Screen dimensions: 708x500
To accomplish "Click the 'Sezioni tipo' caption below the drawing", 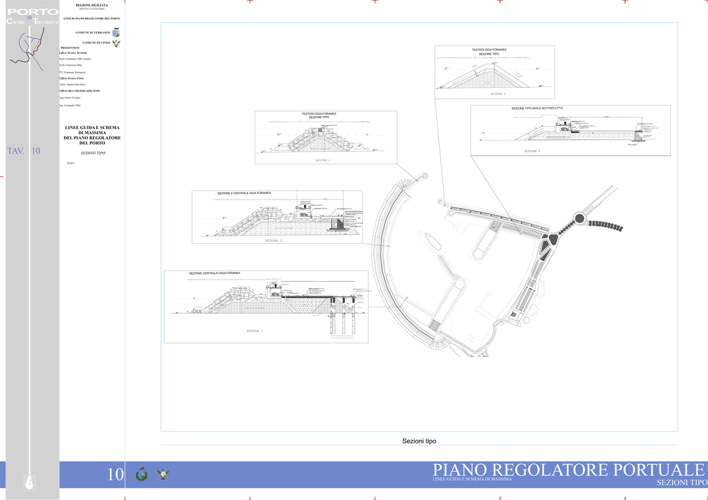I will pos(419,441).
